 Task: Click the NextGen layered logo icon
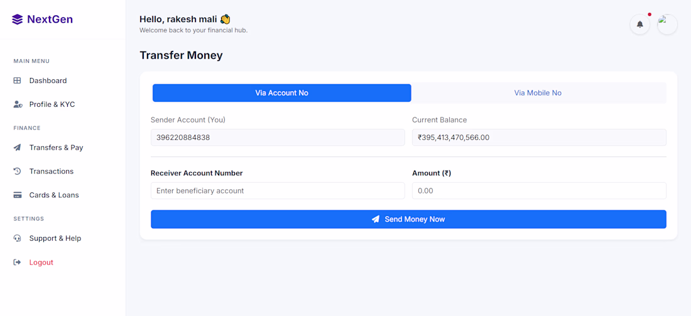coord(18,19)
